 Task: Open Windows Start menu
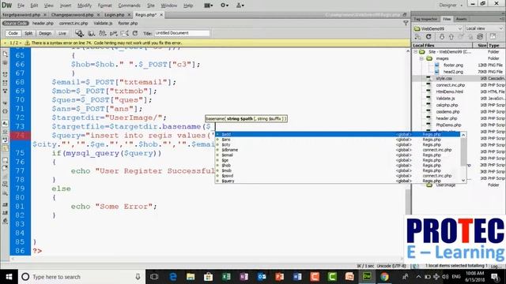[x=9, y=277]
